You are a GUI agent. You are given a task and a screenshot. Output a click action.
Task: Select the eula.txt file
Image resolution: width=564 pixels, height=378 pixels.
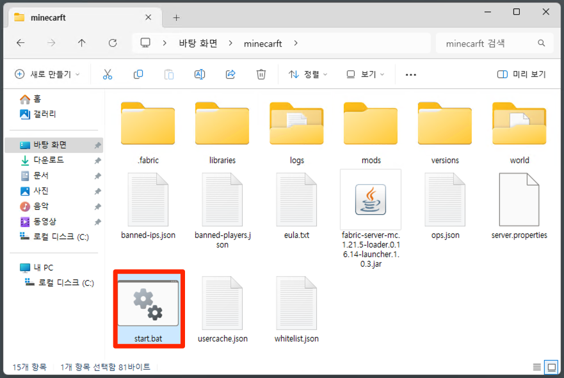[x=297, y=206]
